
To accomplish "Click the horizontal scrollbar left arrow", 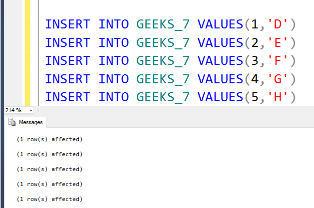I will click(x=38, y=110).
